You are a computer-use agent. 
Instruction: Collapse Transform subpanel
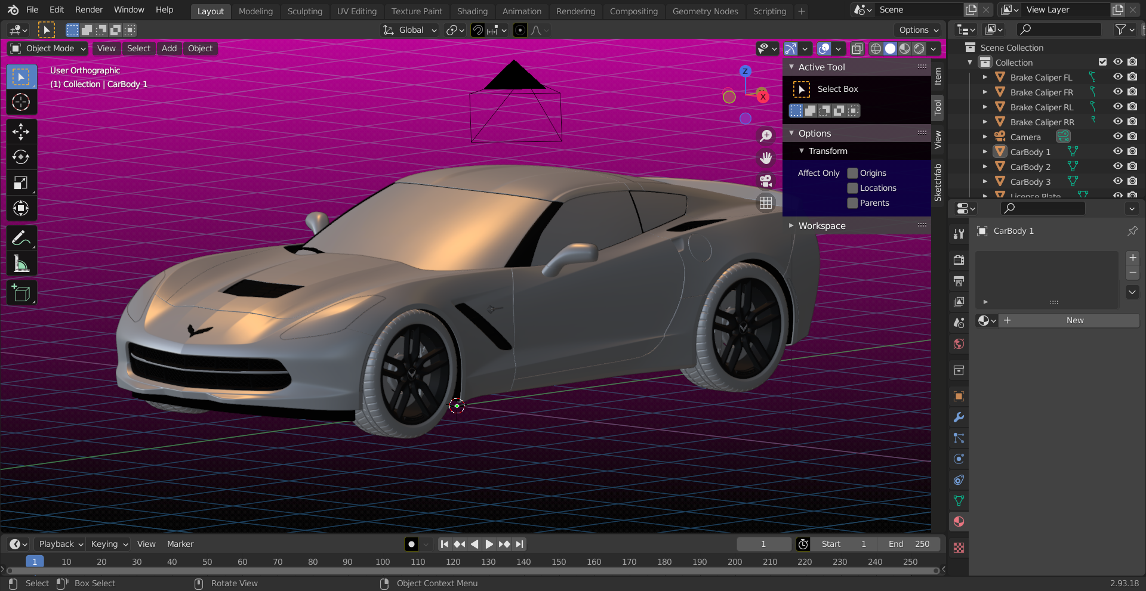(802, 151)
